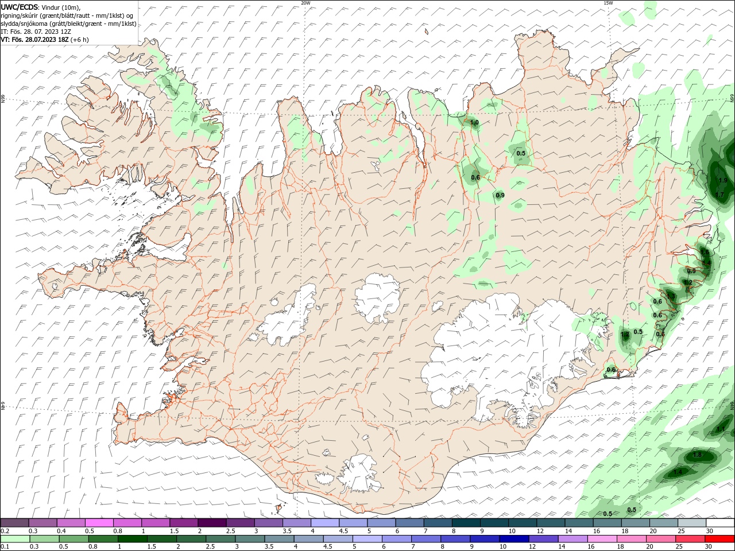Viewport: 735px width, 551px height.
Task: Pick the violet lower swatch at 12
Action: point(543,539)
